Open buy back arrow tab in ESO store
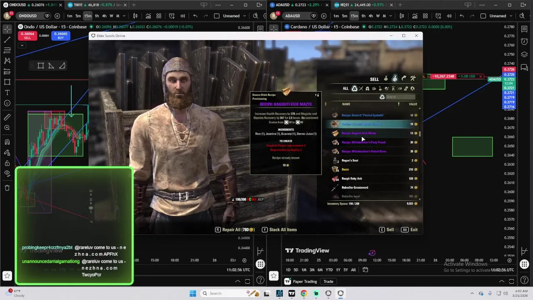This screenshot has height=300, width=533. coord(404,78)
